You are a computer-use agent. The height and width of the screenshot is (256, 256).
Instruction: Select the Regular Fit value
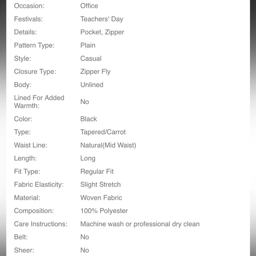click(97, 172)
